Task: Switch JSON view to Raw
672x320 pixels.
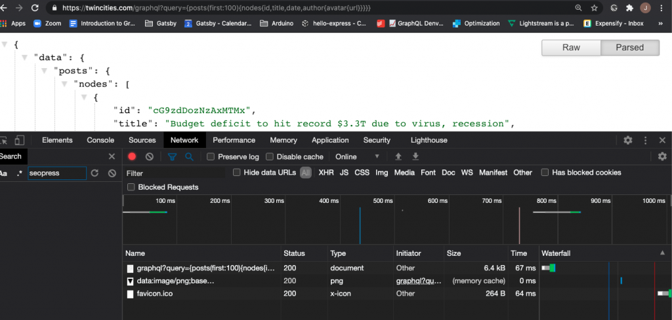Action: 571,48
